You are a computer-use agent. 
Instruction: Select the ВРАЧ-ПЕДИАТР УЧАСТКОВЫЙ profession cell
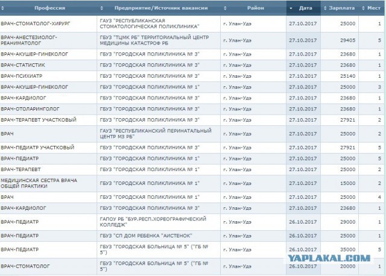[48, 148]
